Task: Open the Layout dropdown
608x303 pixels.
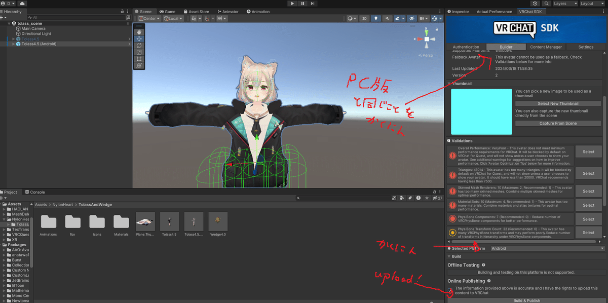Action: click(x=592, y=4)
